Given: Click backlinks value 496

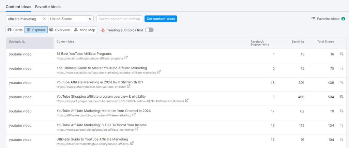Looking at the screenshot, I should point(301,97).
